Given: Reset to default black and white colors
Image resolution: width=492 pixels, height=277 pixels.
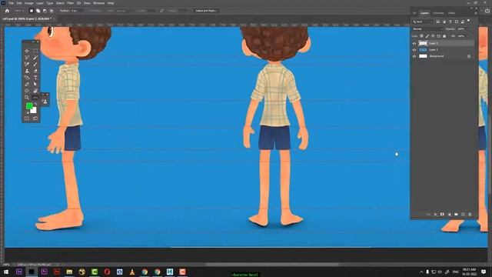Looking at the screenshot, I should (x=28, y=112).
